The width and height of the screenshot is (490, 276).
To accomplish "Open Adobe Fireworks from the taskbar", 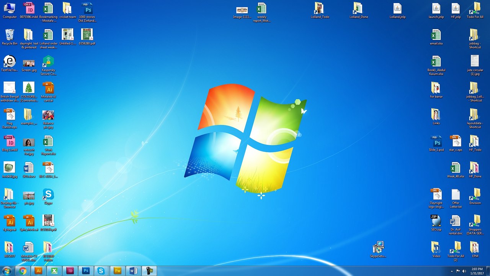I will click(118, 271).
